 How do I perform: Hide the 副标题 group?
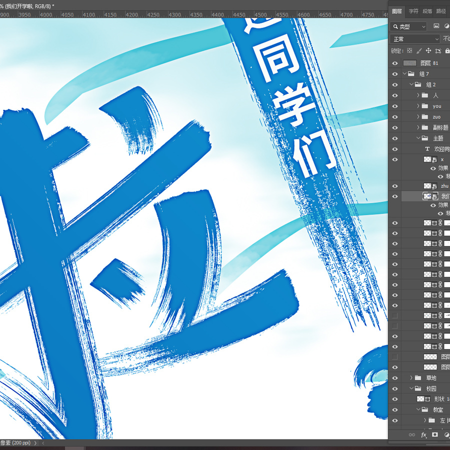click(395, 127)
